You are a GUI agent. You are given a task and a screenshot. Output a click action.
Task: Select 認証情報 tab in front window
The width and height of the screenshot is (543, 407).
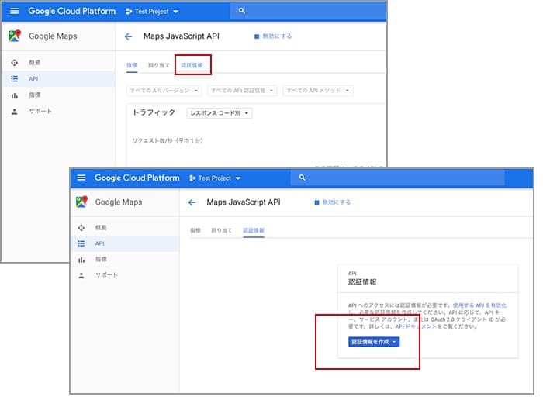tap(254, 230)
